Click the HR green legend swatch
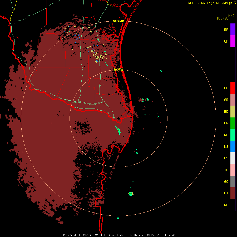 point(233,123)
